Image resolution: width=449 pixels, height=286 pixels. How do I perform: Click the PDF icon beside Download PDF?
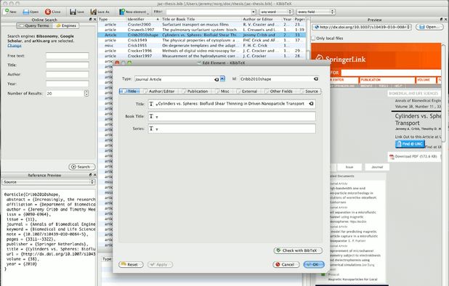(x=392, y=157)
